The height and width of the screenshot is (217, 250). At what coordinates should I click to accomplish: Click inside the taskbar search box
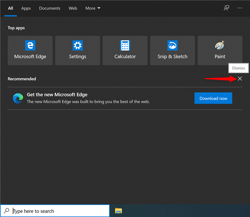pyautogui.click(x=55, y=211)
